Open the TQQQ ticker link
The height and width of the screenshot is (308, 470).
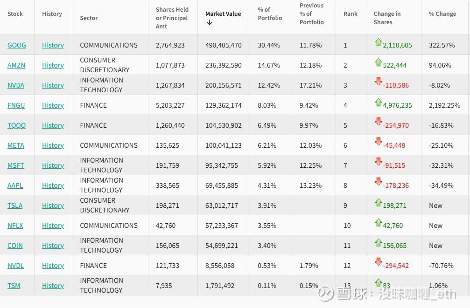coord(16,125)
